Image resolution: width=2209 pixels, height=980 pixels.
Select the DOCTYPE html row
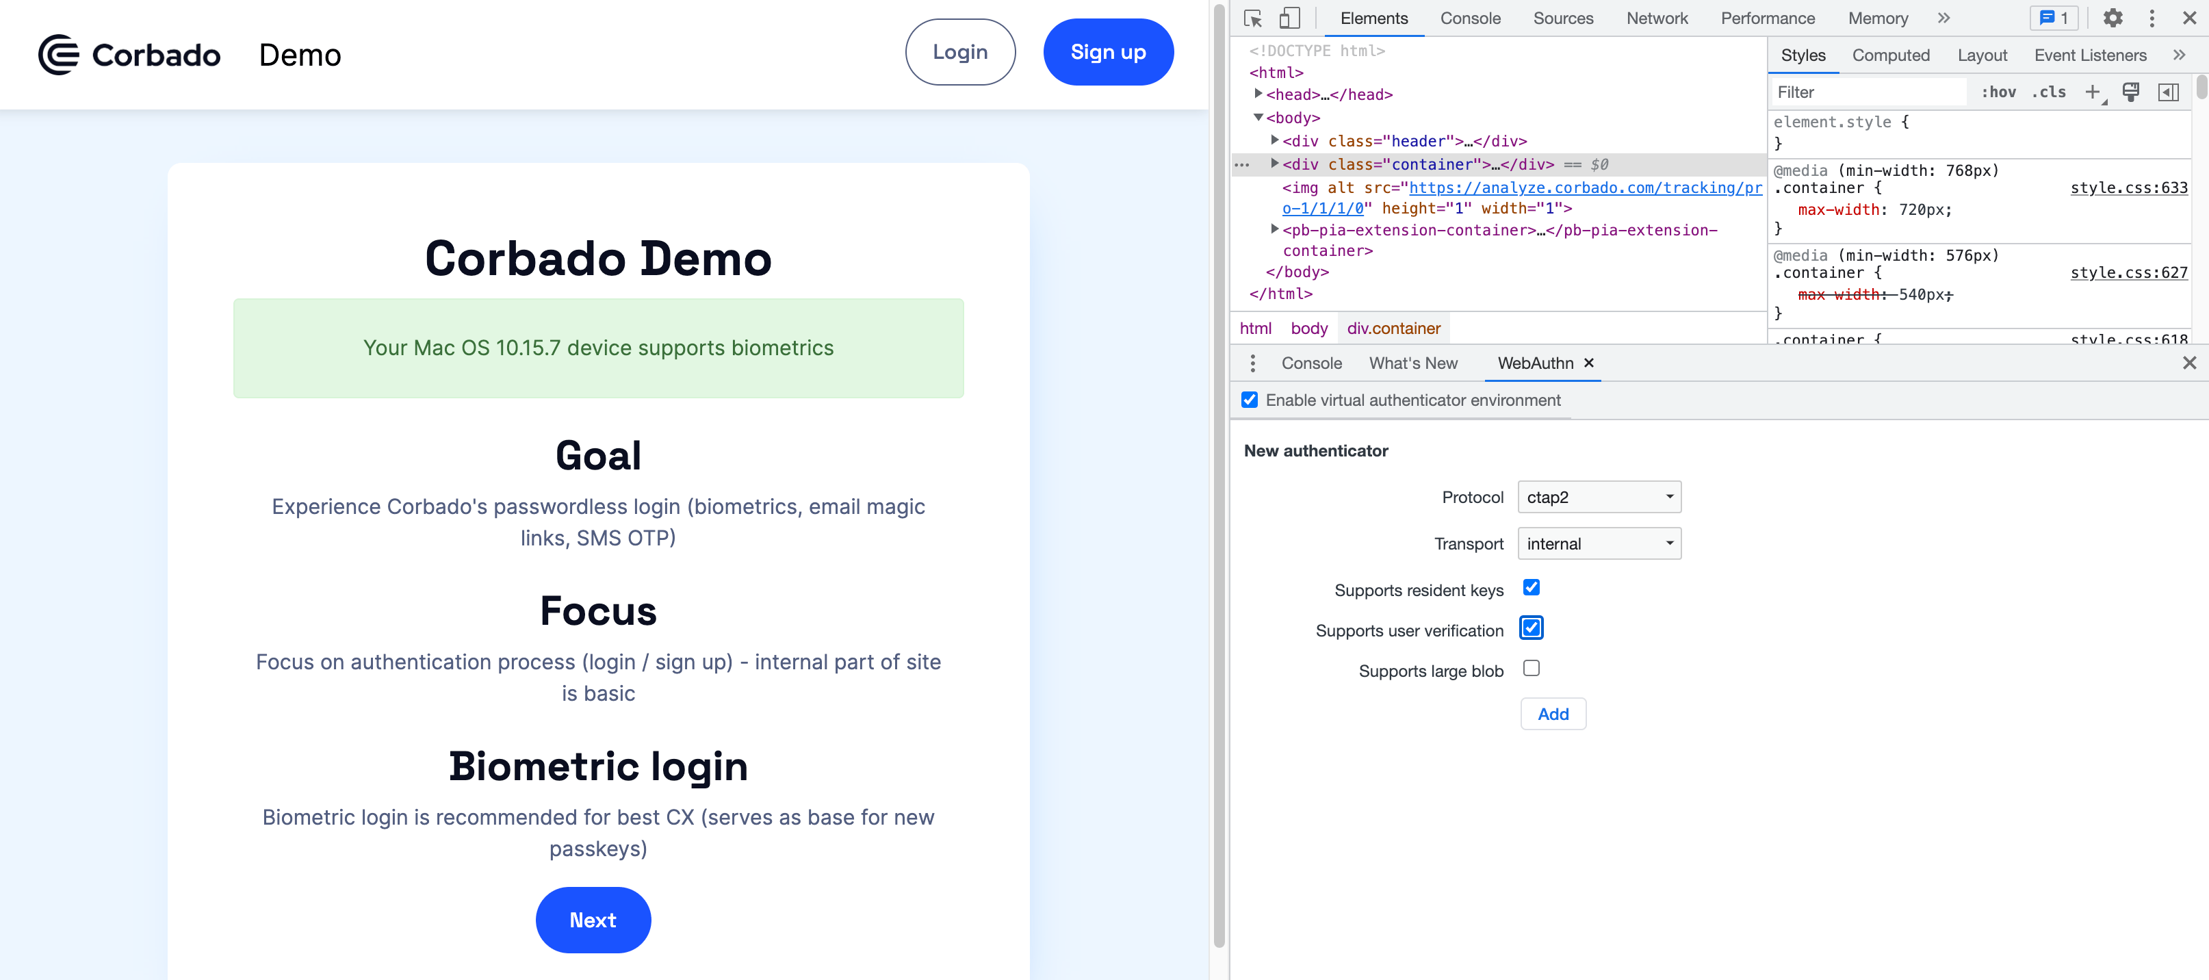tap(1317, 51)
